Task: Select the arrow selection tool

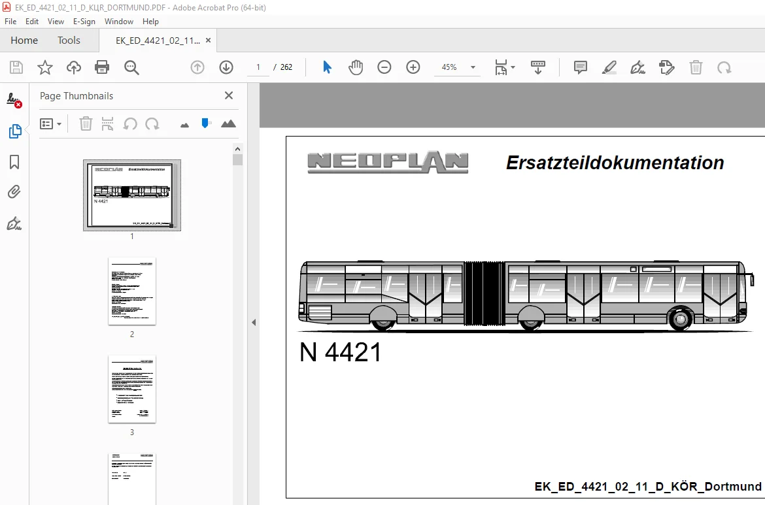Action: coord(327,67)
